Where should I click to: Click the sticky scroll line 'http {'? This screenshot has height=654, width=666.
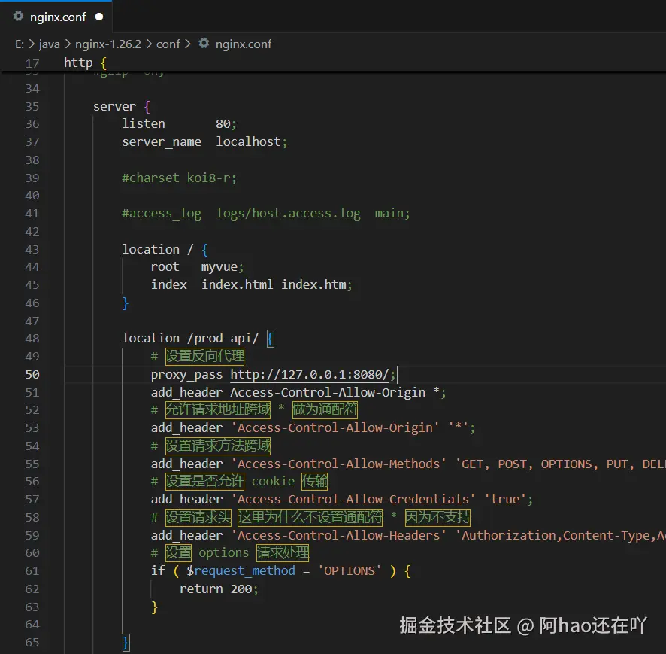click(x=85, y=63)
